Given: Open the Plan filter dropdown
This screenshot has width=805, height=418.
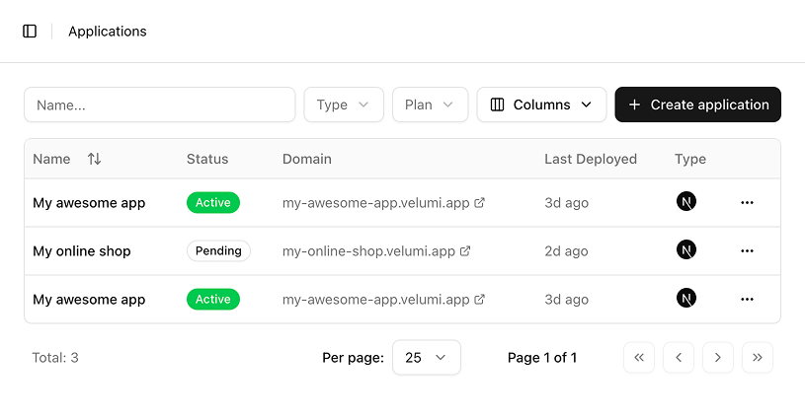Looking at the screenshot, I should (x=431, y=104).
